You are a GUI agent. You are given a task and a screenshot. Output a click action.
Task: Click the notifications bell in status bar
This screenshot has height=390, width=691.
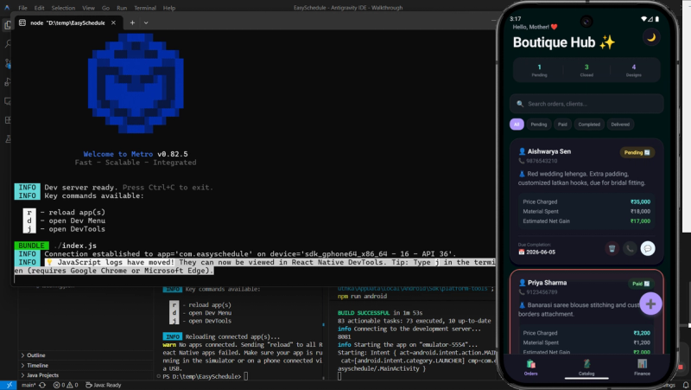[x=686, y=385]
